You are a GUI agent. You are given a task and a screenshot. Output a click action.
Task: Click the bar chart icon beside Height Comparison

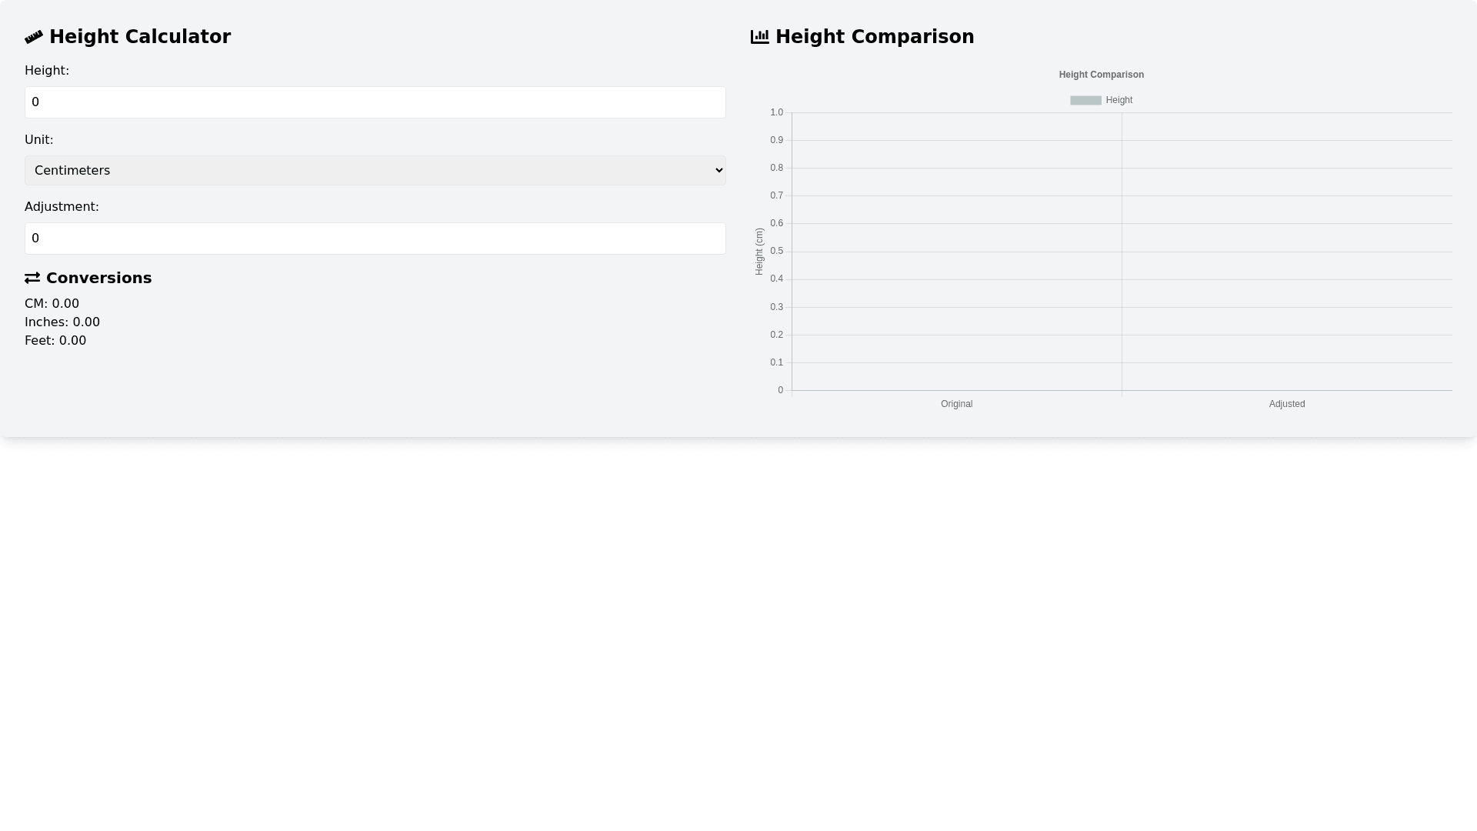(759, 37)
